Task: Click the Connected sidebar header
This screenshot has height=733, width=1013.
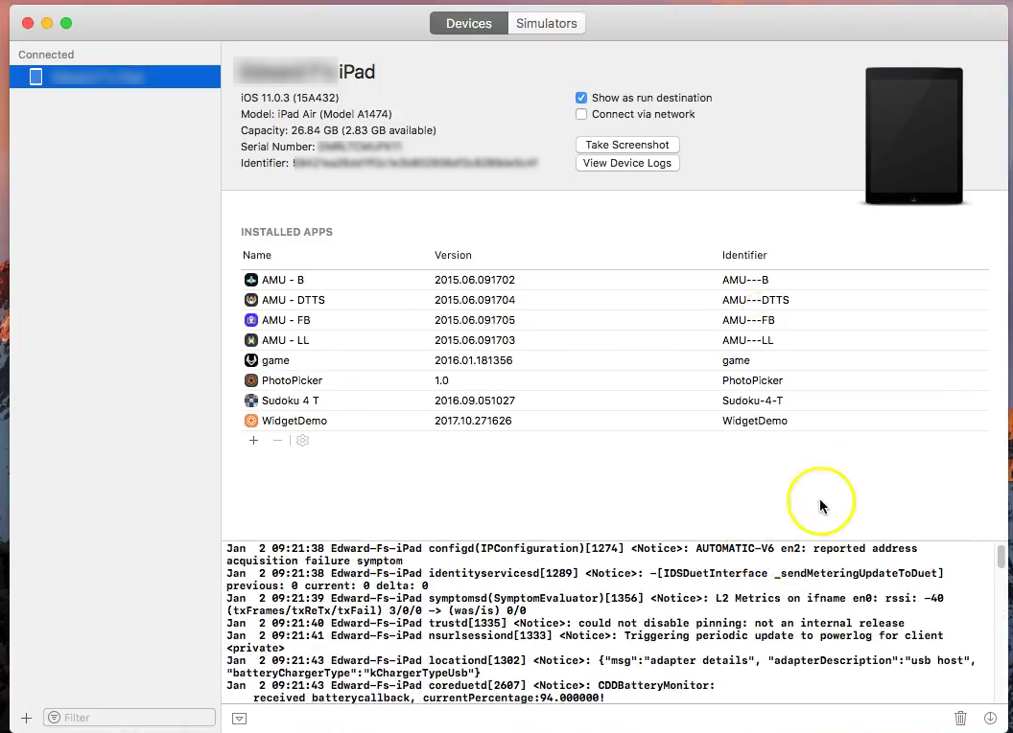Action: (x=46, y=55)
